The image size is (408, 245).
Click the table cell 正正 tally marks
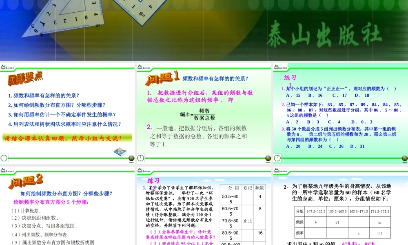[248, 221]
